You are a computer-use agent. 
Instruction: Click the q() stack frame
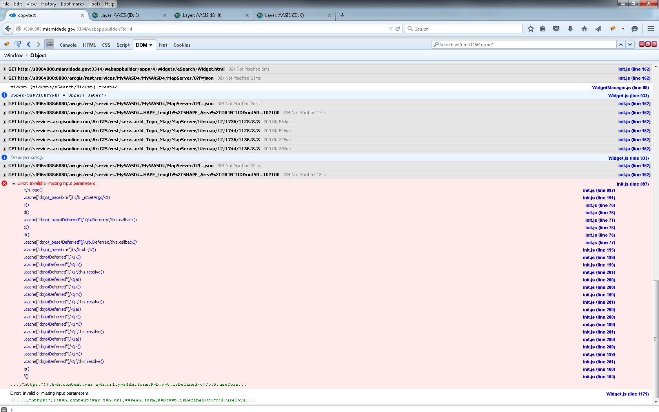pyautogui.click(x=26, y=369)
